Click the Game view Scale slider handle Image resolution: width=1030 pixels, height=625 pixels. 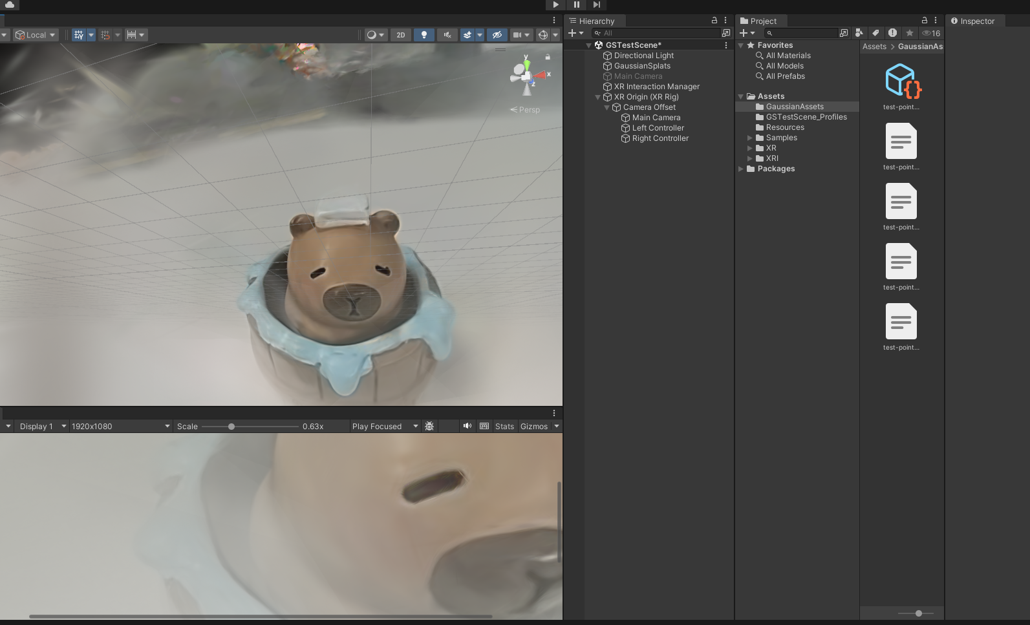click(x=231, y=427)
